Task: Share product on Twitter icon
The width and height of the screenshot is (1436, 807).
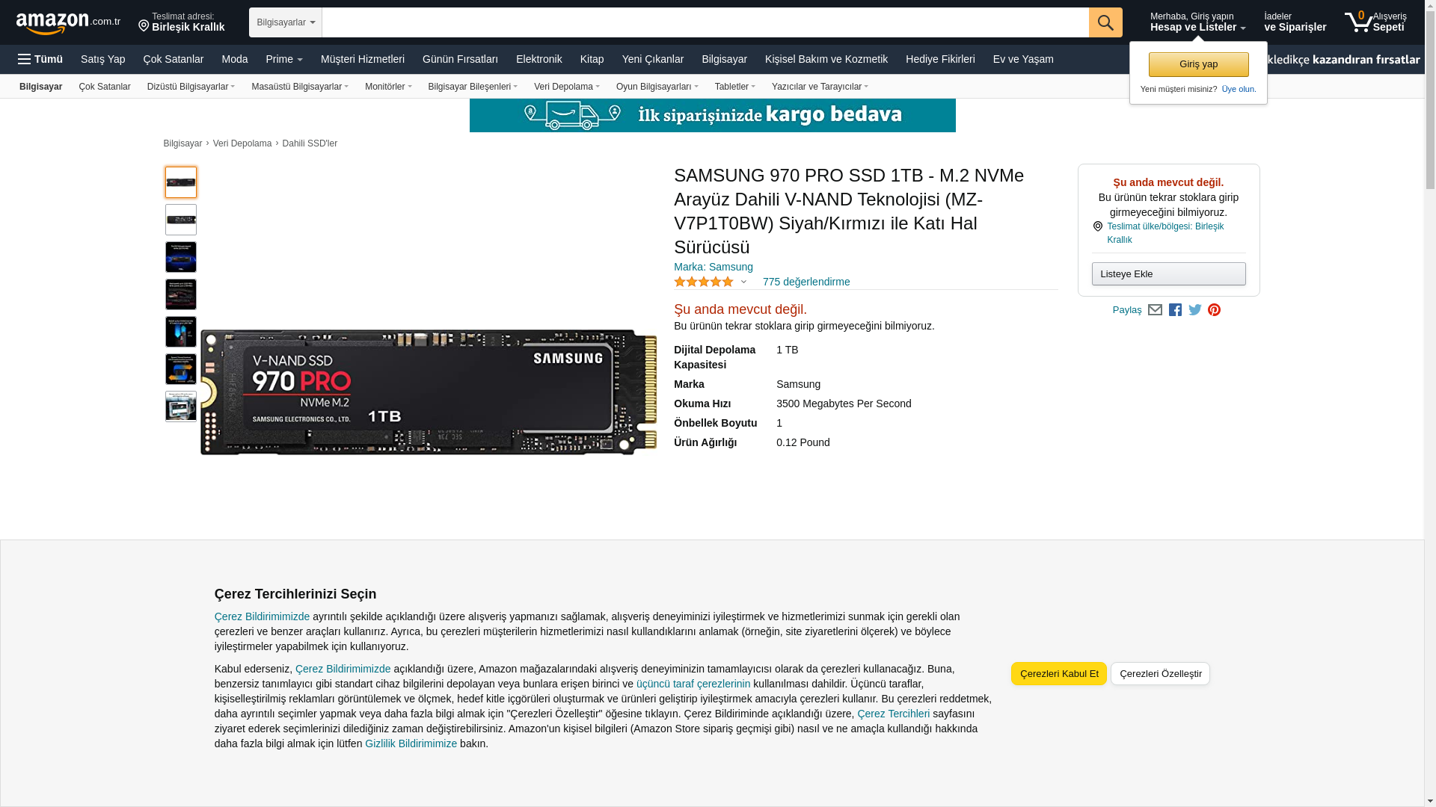Action: click(1194, 310)
